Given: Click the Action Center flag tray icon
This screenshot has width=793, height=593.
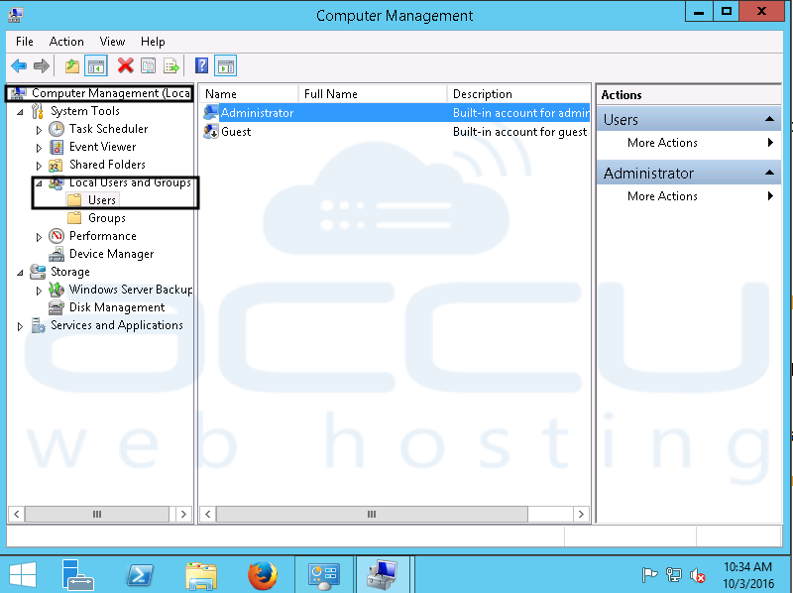Looking at the screenshot, I should 649,575.
